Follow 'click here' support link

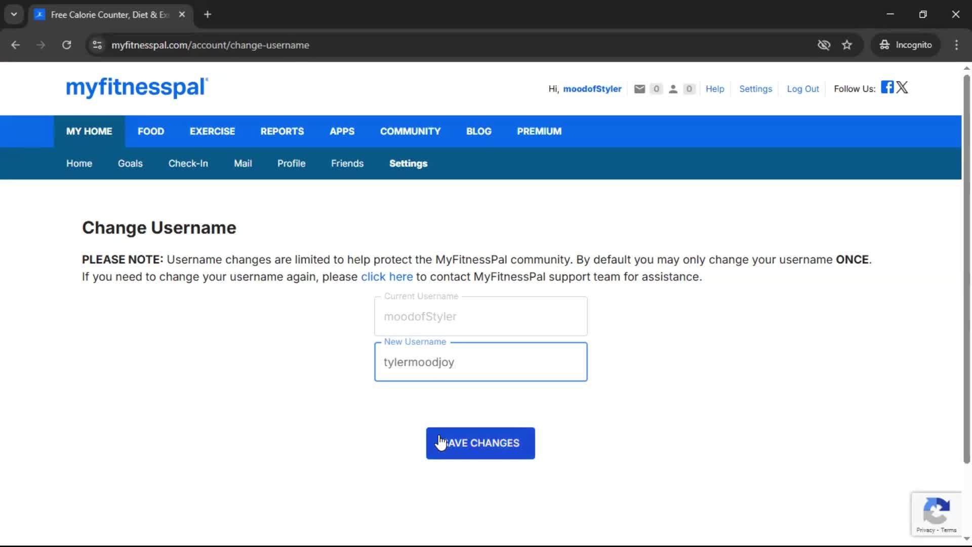(387, 277)
